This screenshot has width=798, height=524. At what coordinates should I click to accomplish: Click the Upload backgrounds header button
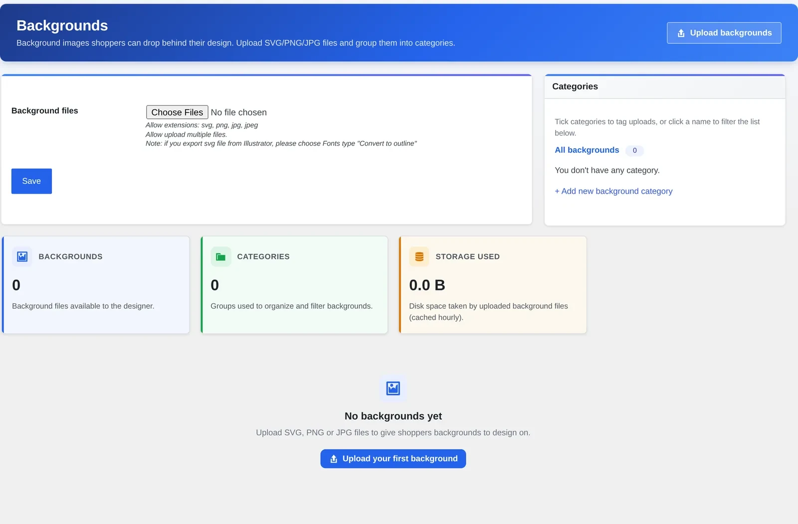(x=724, y=33)
